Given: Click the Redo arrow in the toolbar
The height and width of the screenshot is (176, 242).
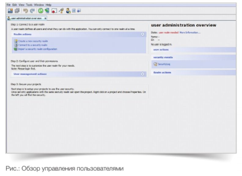Looking at the screenshot, I should coord(32,11).
